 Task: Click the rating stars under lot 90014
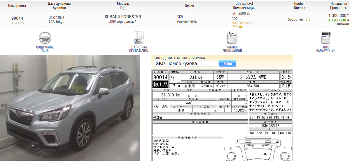17,23
